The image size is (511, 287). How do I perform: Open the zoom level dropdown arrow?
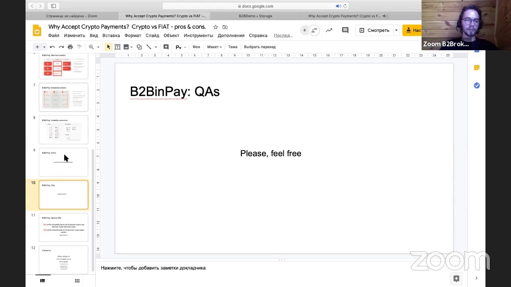pyautogui.click(x=98, y=47)
